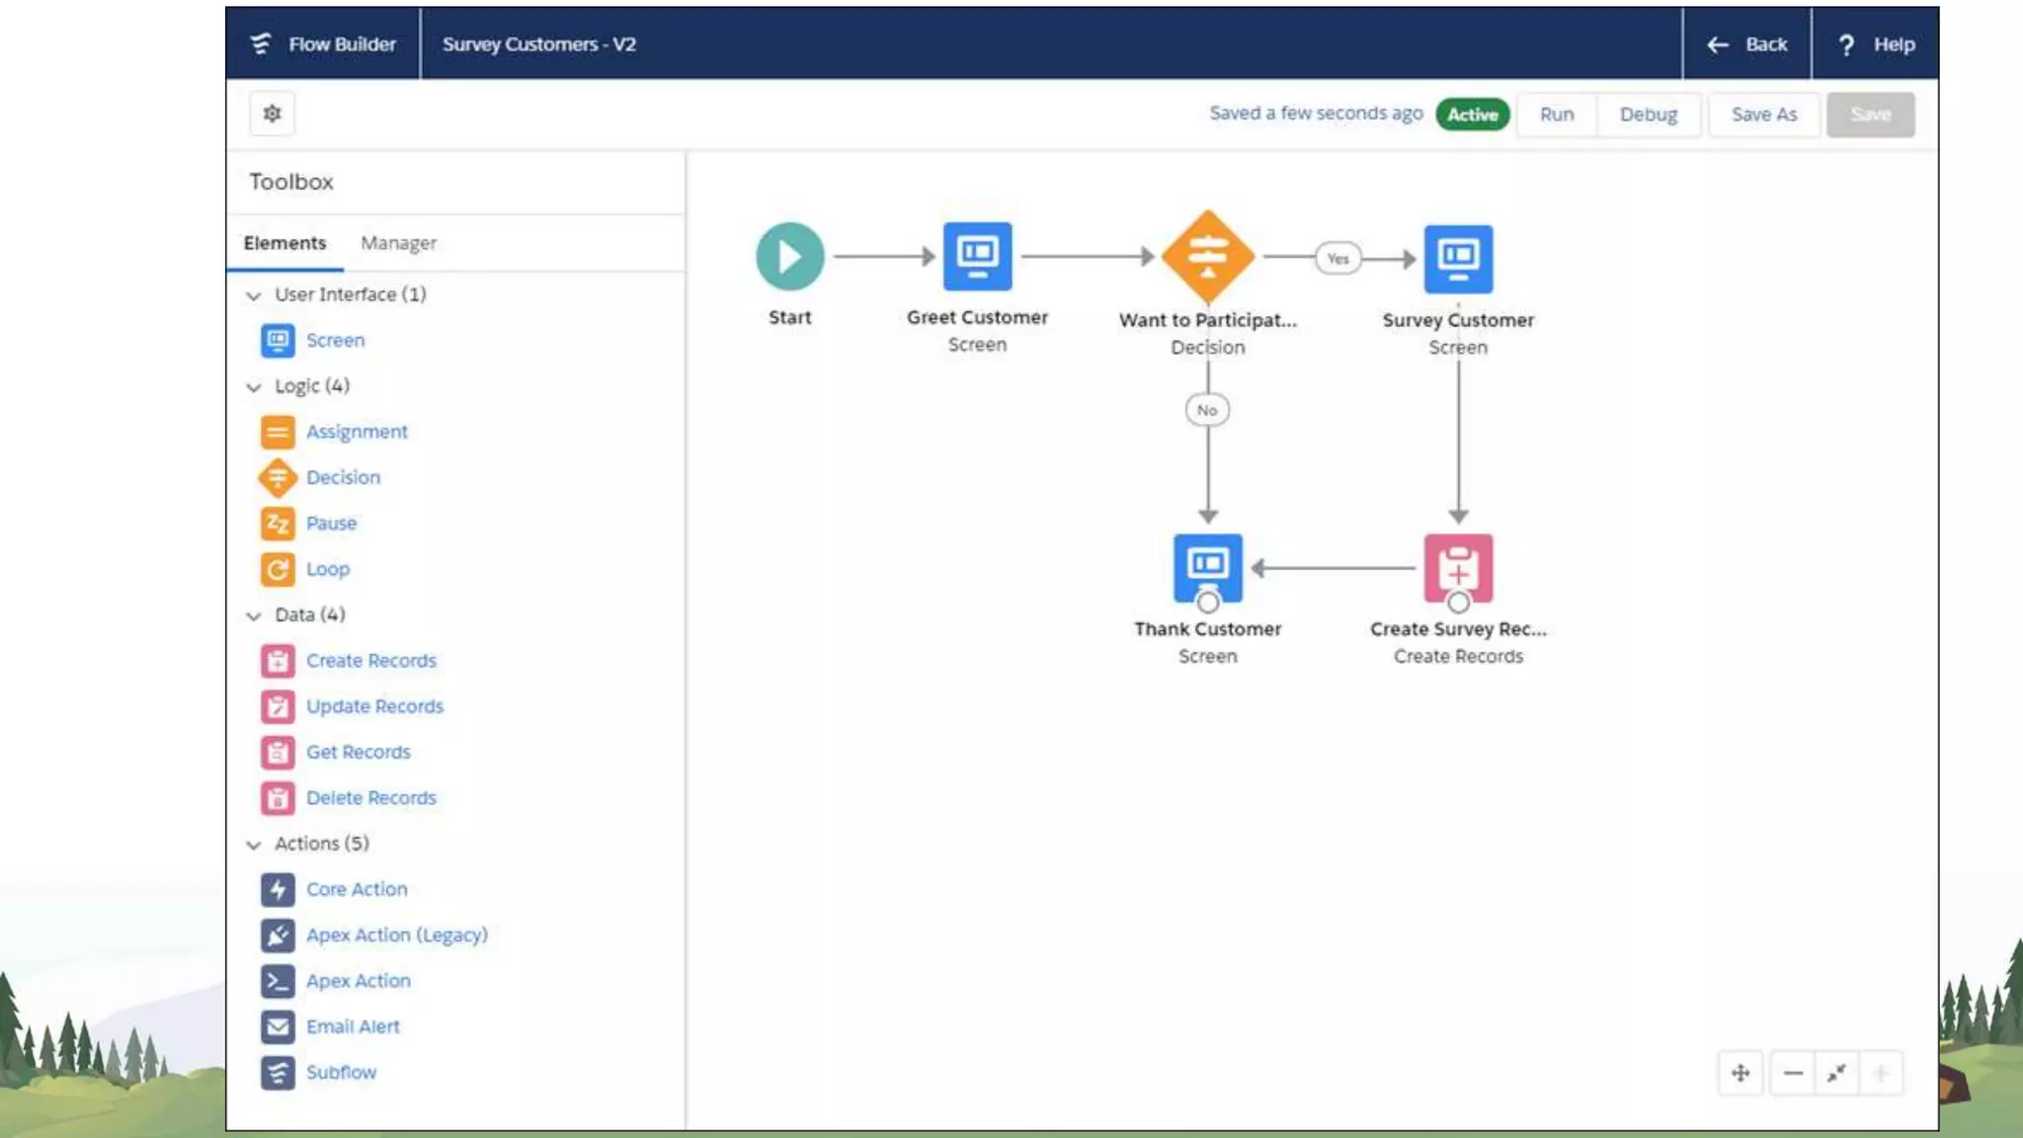Open the Help menu in header
Image resolution: width=2023 pixels, height=1138 pixels.
[1876, 44]
